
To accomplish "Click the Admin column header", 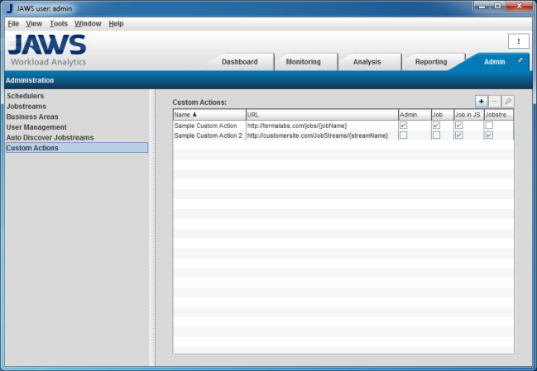I will 415,115.
